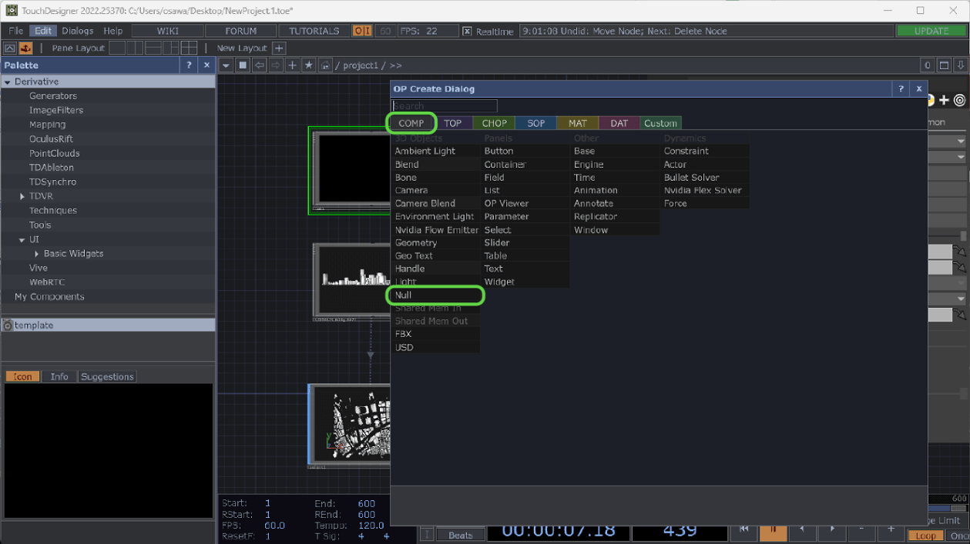Expand the TDVR folder
The image size is (970, 544).
click(22, 196)
